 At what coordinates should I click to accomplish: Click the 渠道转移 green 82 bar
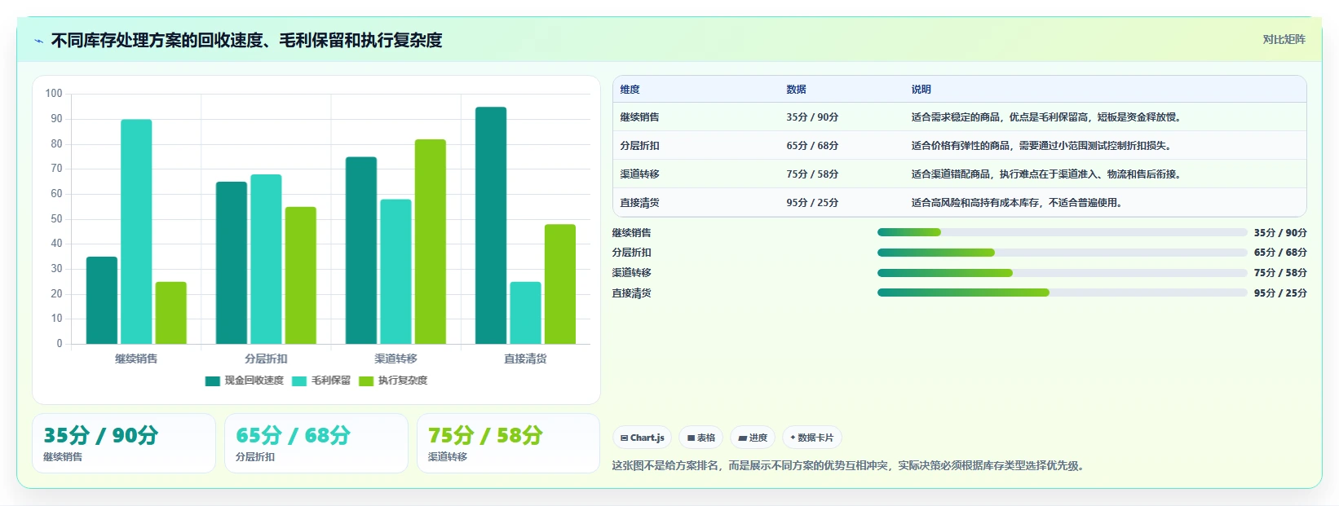pyautogui.click(x=431, y=242)
